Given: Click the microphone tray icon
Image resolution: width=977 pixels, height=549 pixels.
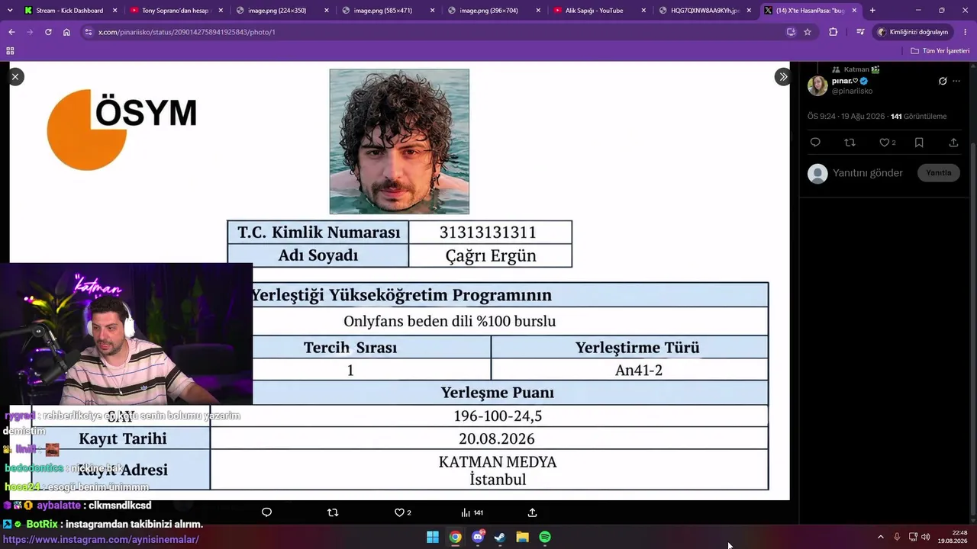Looking at the screenshot, I should (897, 537).
